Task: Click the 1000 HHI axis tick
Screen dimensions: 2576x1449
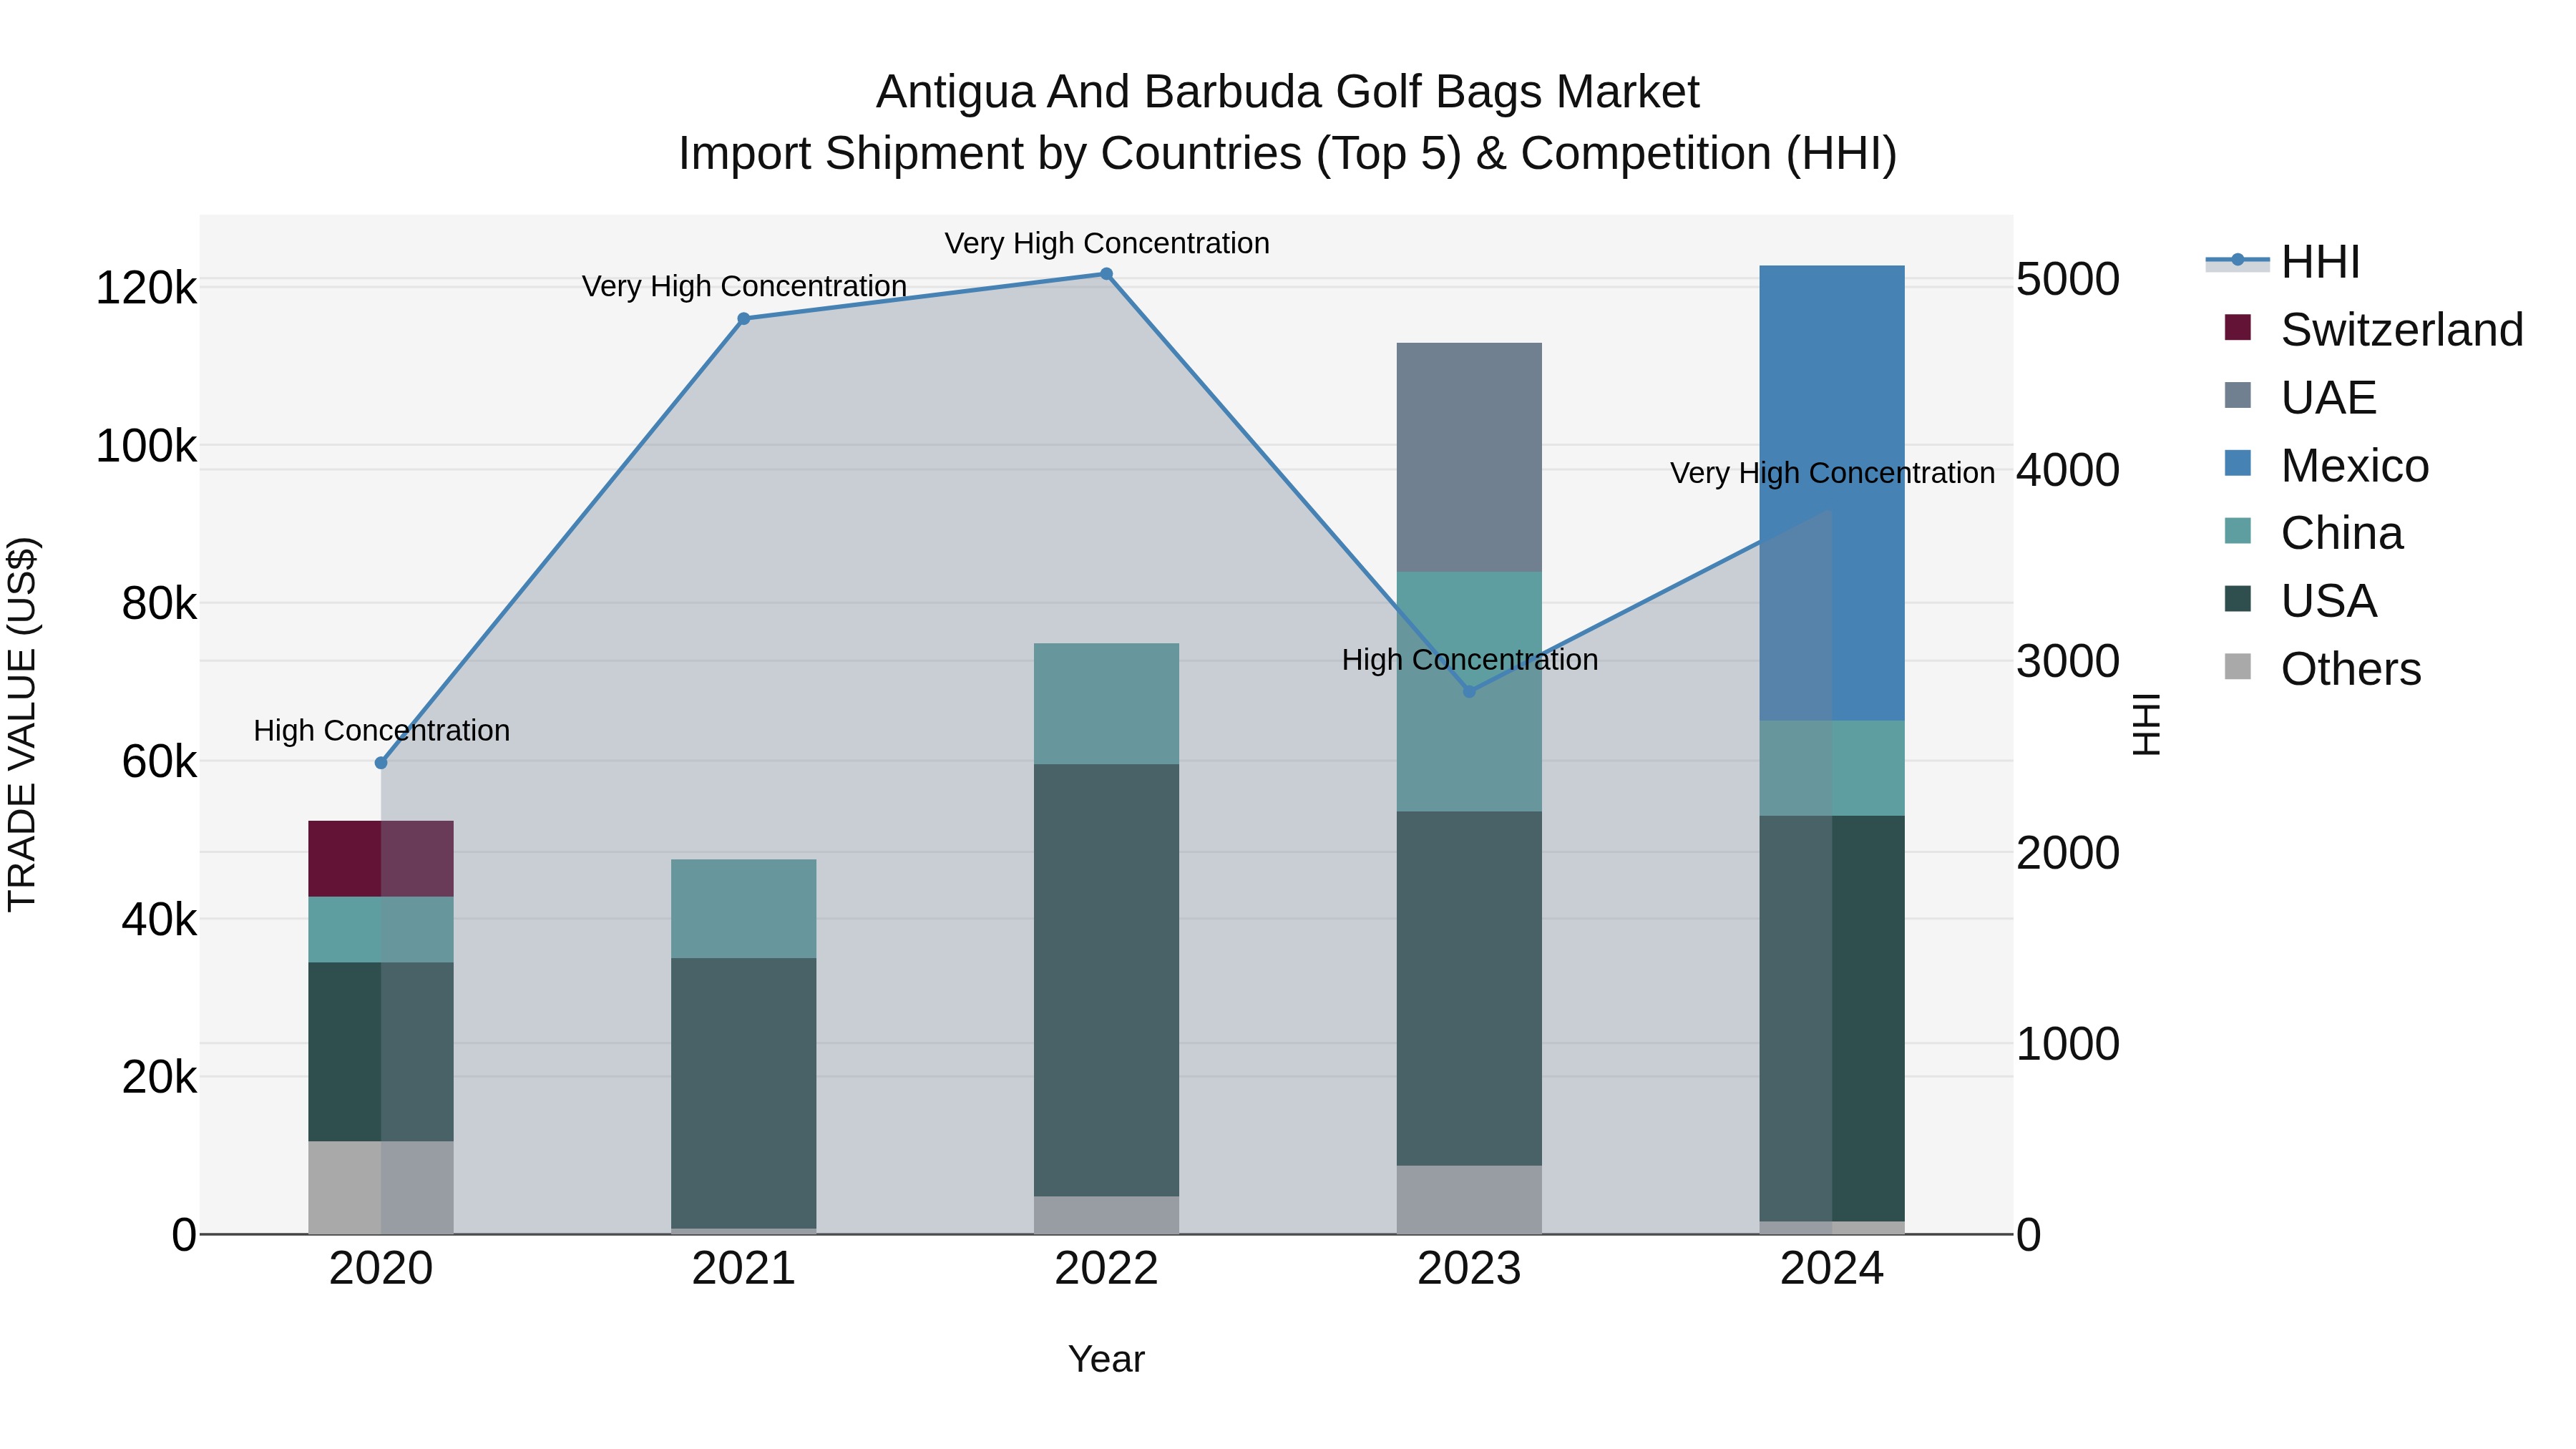Action: coord(2068,1044)
